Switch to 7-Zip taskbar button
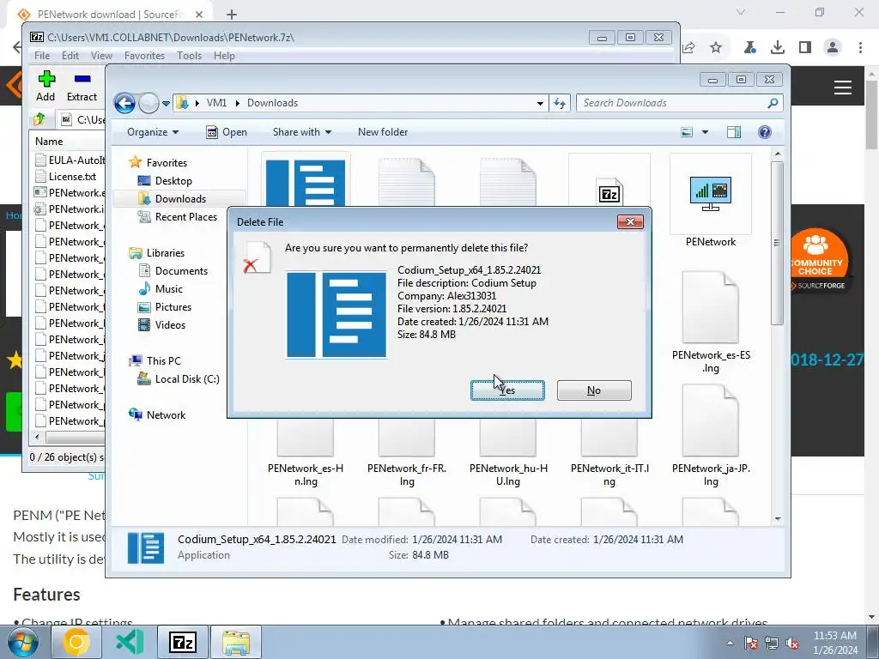This screenshot has height=659, width=879. point(183,642)
